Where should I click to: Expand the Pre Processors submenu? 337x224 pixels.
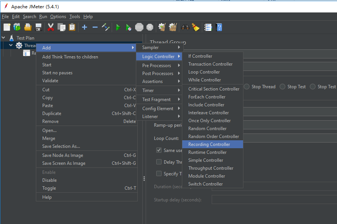click(159, 66)
